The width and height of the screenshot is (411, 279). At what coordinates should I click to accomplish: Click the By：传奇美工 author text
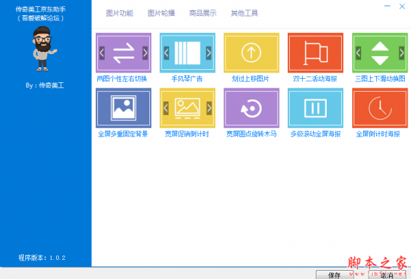(x=45, y=85)
